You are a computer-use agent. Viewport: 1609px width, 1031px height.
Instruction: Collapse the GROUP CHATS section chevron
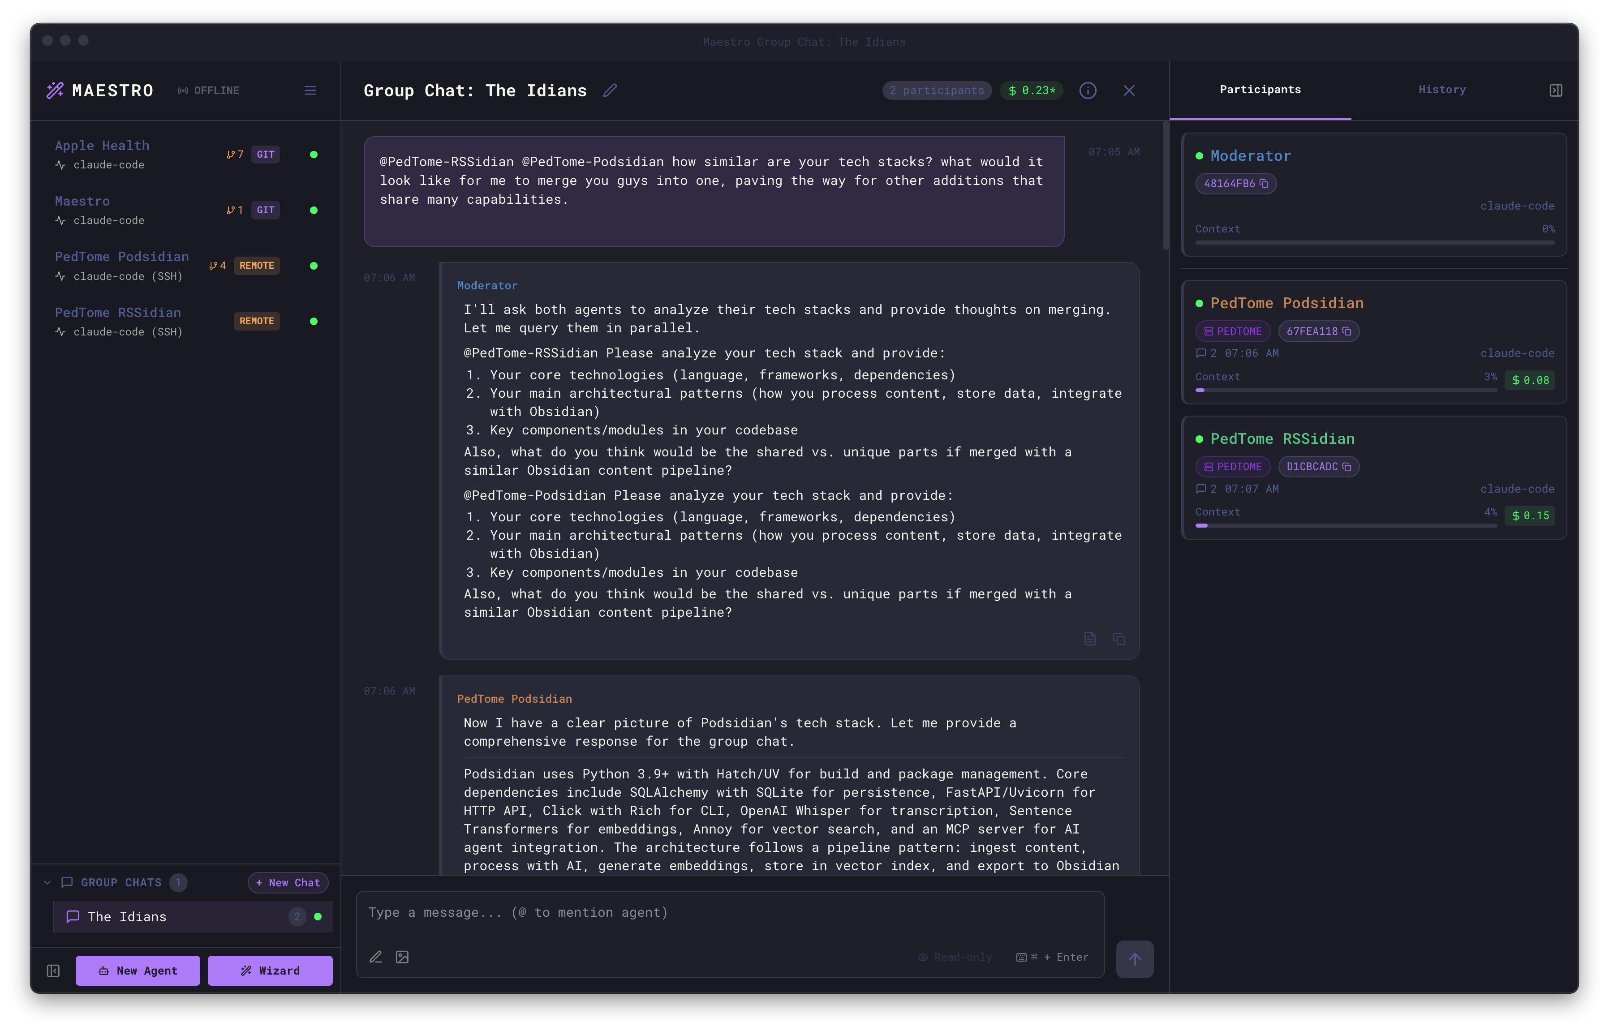point(47,882)
